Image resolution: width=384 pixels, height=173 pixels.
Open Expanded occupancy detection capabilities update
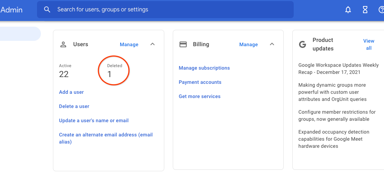click(x=334, y=139)
